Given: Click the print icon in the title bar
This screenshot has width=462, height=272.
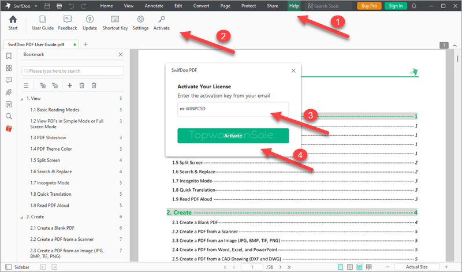Looking at the screenshot, I should [x=59, y=6].
